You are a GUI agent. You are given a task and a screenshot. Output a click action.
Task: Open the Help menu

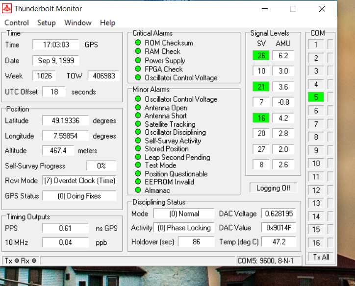(x=107, y=23)
